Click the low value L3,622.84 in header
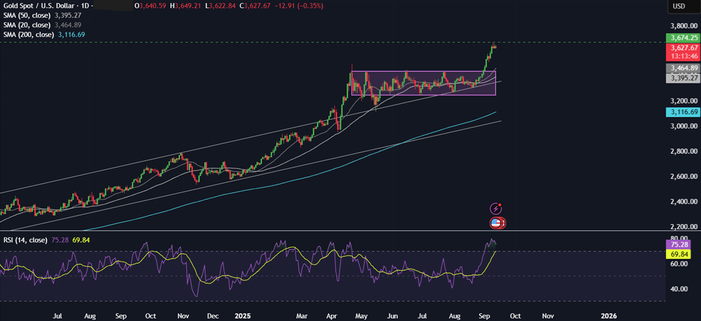 (220, 6)
